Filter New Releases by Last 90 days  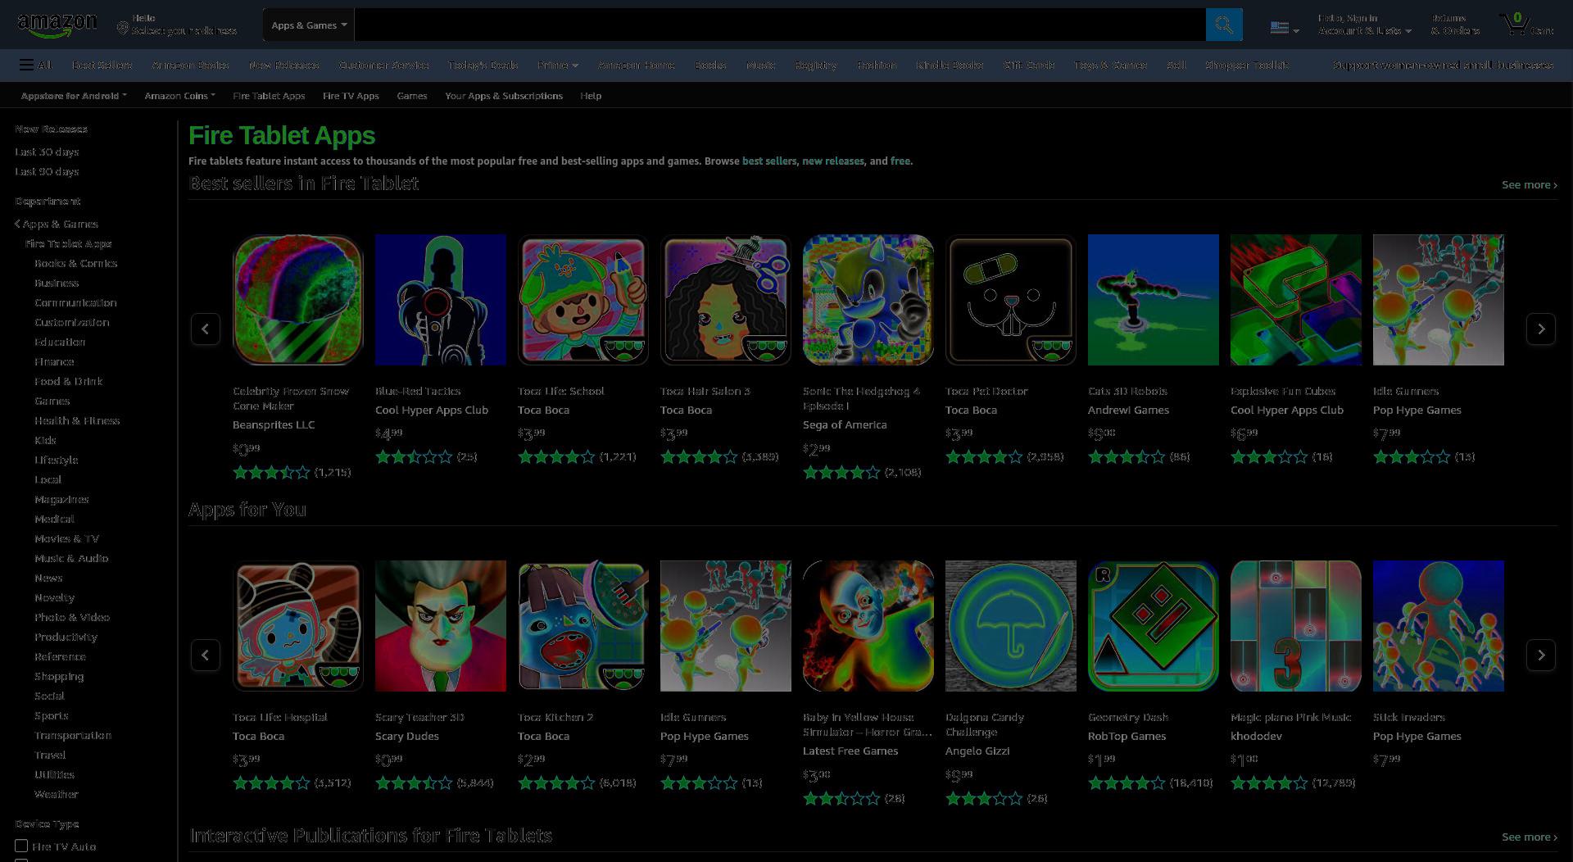click(47, 171)
